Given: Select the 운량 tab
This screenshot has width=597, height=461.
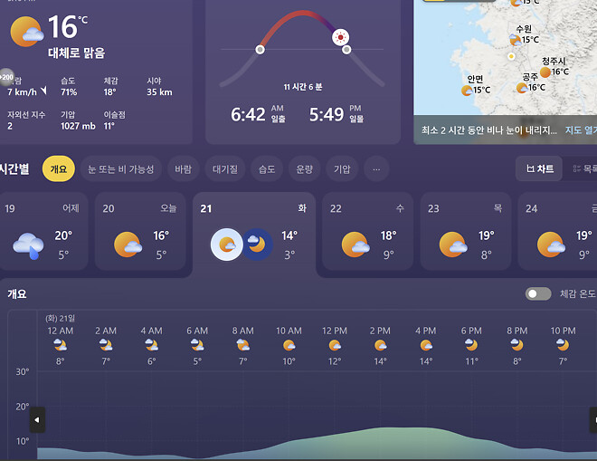Looking at the screenshot, I should tap(304, 169).
